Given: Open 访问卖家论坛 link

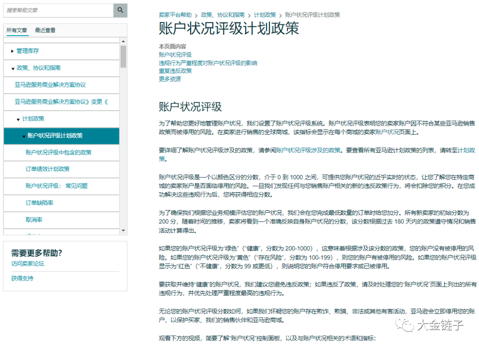Looking at the screenshot, I should click(x=28, y=263).
